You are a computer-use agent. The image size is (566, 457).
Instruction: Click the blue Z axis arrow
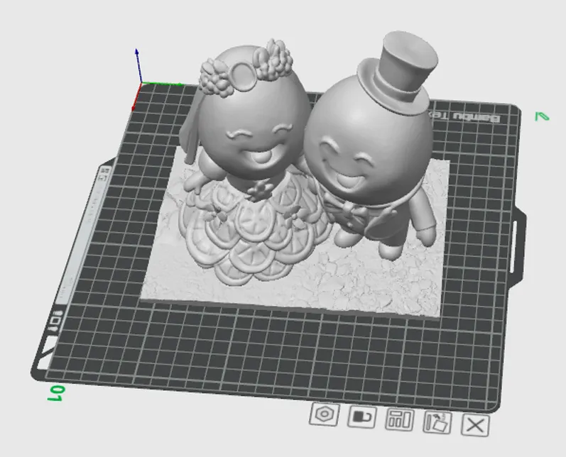click(138, 66)
